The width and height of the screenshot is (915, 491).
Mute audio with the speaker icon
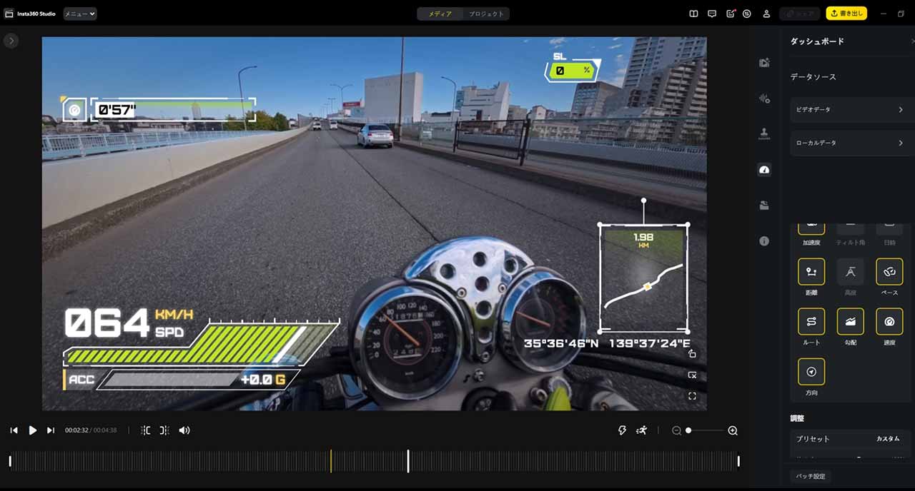click(184, 430)
